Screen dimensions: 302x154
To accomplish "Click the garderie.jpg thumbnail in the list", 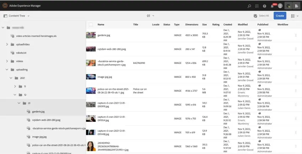I will coord(91,35).
